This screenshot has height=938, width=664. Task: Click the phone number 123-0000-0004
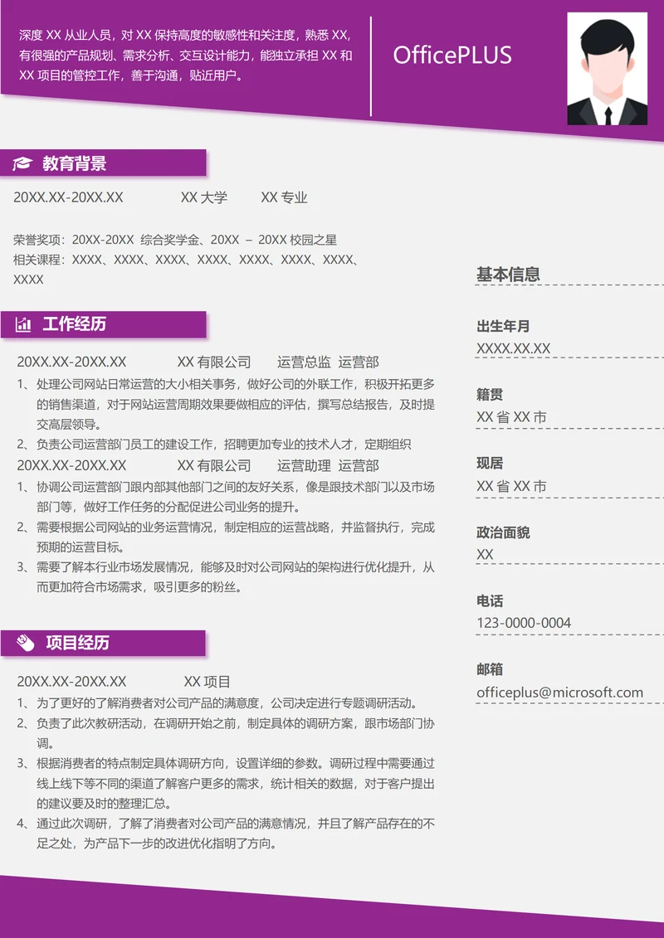point(524,623)
